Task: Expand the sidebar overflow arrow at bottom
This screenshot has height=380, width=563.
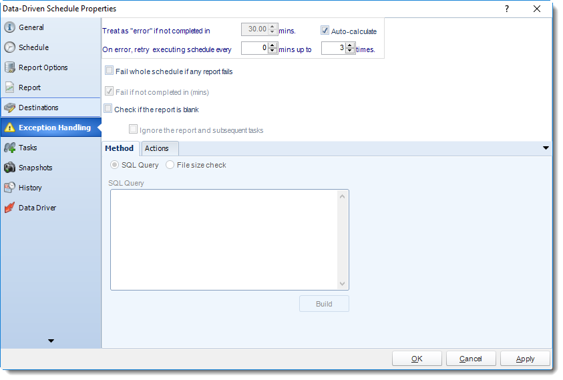Action: pyautogui.click(x=51, y=341)
